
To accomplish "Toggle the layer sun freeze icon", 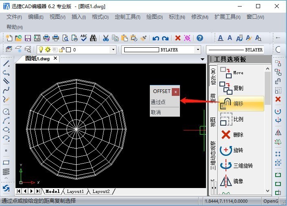I will pos(48,49).
